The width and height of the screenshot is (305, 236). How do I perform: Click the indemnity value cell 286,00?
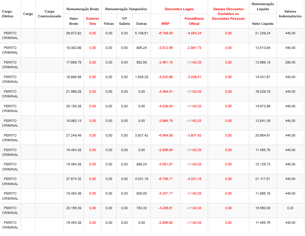(290, 62)
